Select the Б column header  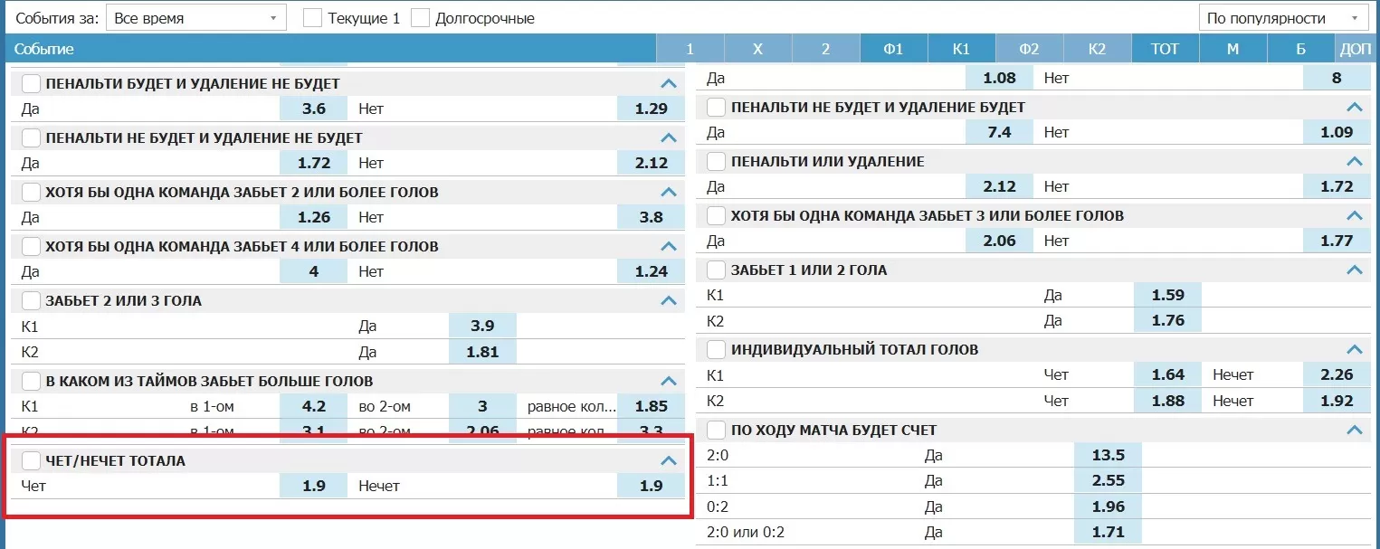1299,49
